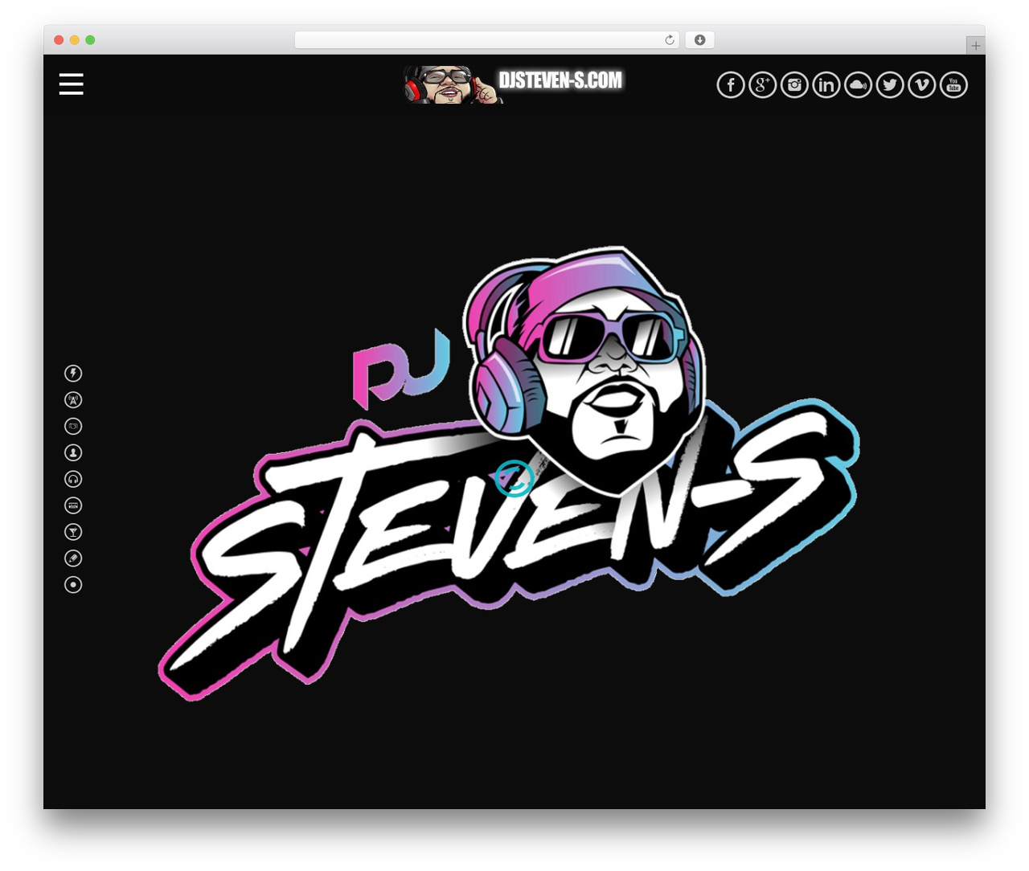
Task: Open the hamburger menu
Action: (71, 84)
